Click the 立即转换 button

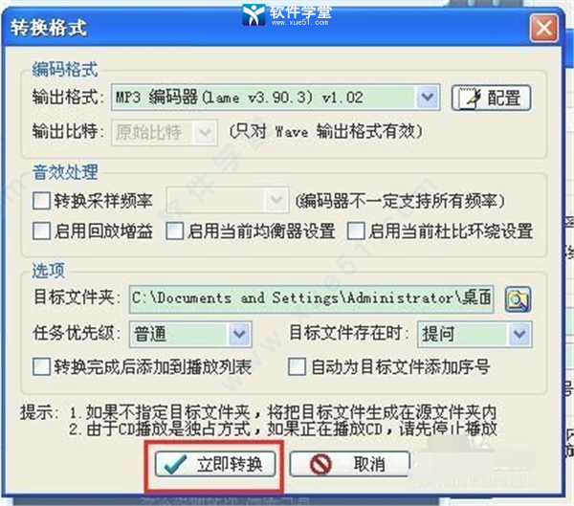[x=215, y=464]
